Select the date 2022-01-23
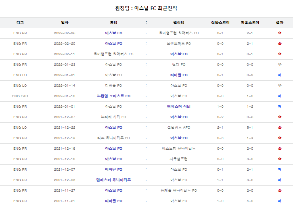 65,65
